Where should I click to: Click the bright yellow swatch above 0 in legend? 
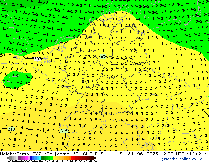click(54, 158)
